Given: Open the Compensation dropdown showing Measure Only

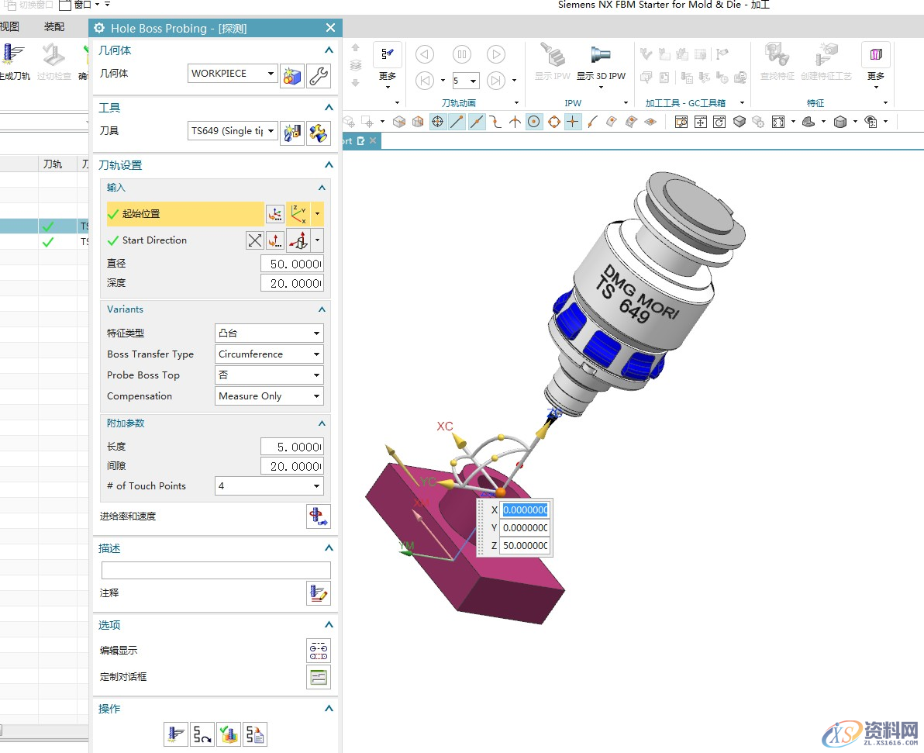Looking at the screenshot, I should (x=269, y=396).
